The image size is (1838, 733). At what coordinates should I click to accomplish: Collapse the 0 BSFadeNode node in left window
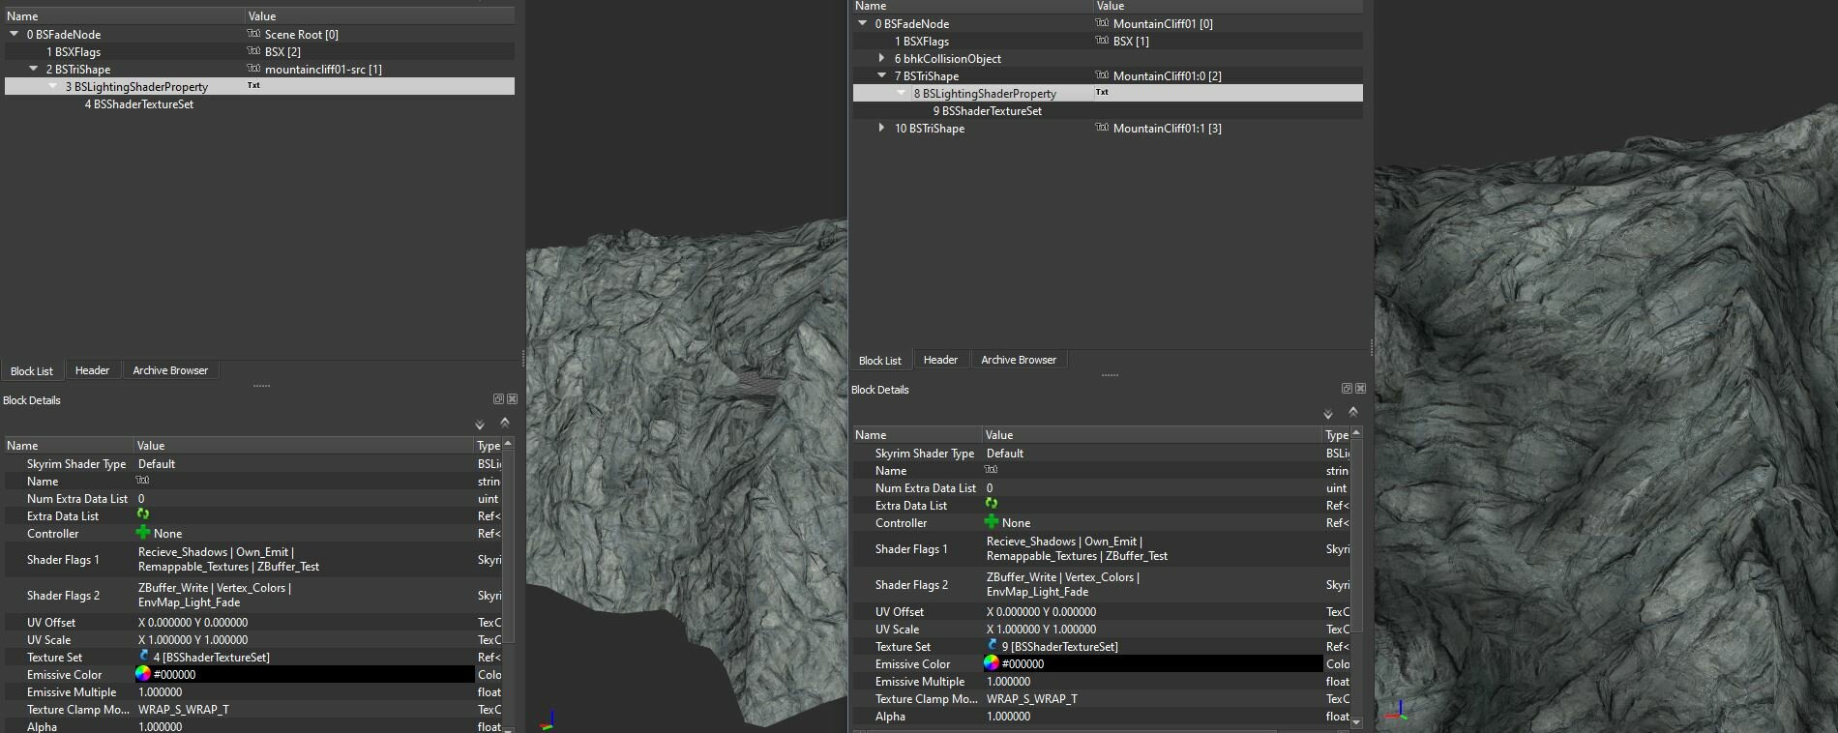coord(15,34)
